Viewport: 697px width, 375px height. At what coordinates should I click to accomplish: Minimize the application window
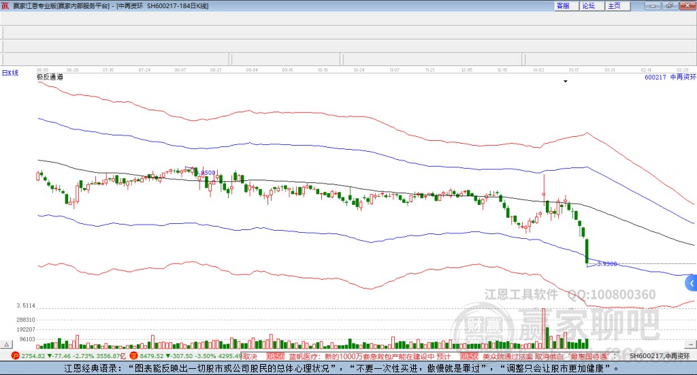652,5
